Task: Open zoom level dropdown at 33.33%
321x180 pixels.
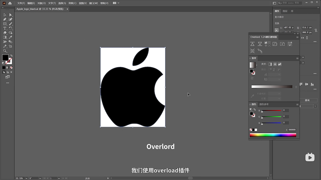Action: click(x=26, y=178)
